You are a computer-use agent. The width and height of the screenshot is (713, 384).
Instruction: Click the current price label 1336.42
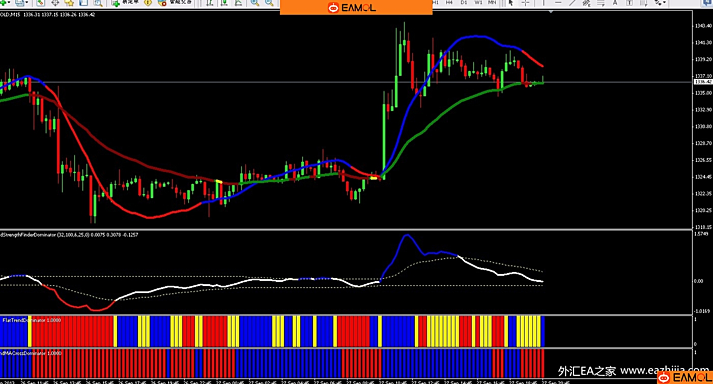703,81
